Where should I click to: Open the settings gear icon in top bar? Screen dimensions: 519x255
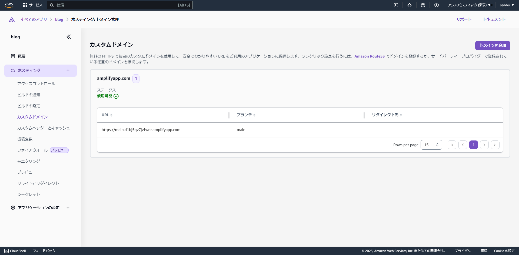point(437,5)
